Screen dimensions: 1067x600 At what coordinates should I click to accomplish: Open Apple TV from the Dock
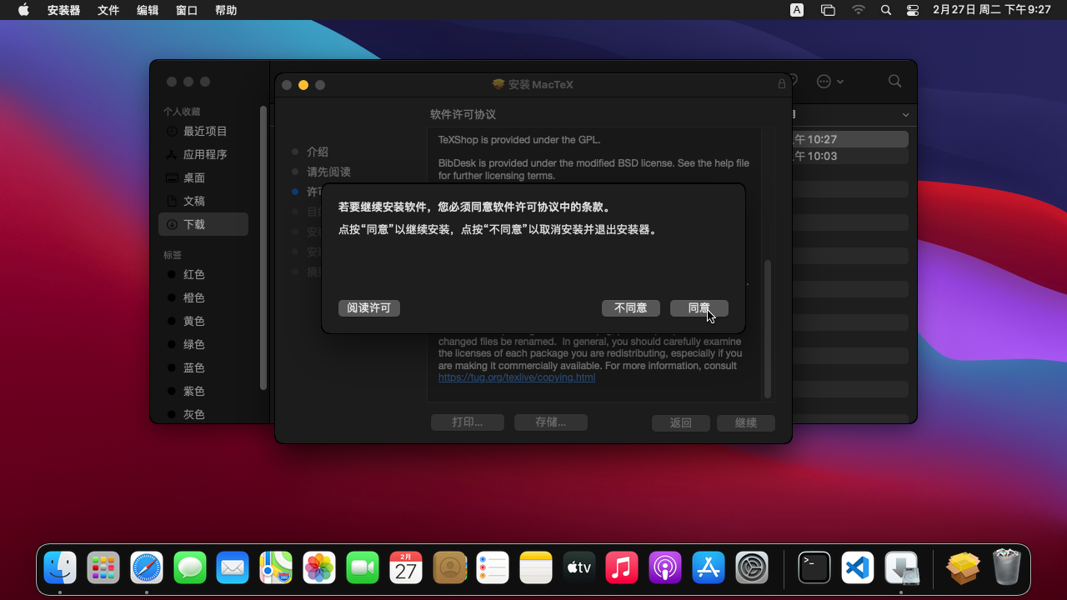point(579,567)
